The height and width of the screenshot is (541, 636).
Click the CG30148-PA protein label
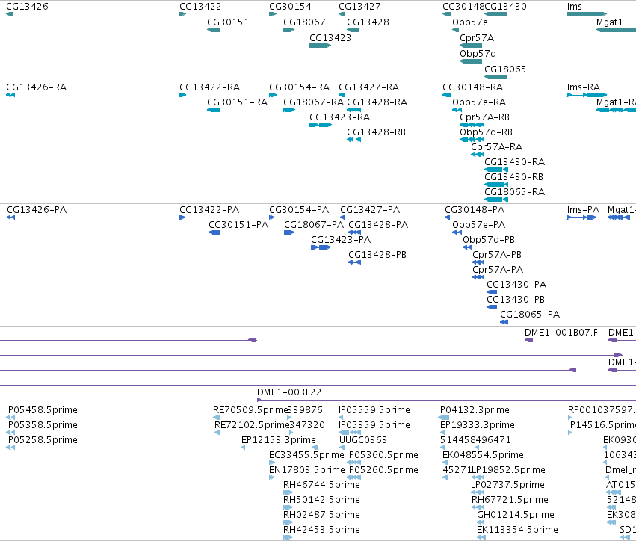[x=475, y=210]
